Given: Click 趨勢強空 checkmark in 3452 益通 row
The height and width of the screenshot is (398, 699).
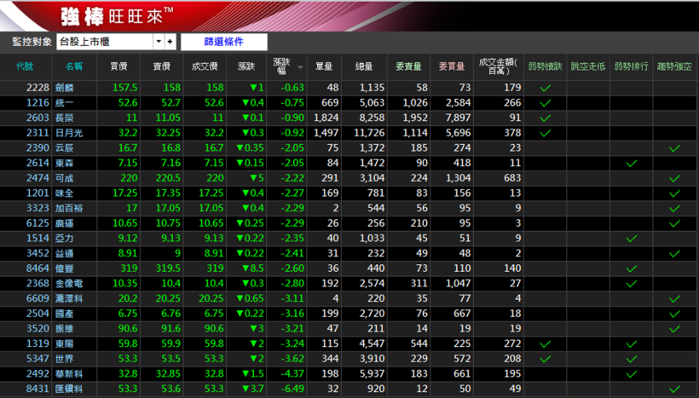Looking at the screenshot, I should click(x=674, y=254).
